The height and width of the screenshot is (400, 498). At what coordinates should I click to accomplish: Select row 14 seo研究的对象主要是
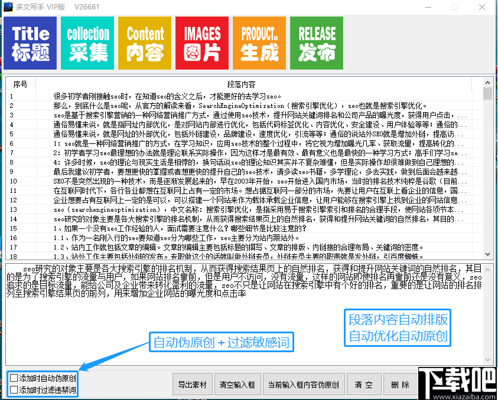click(x=239, y=219)
